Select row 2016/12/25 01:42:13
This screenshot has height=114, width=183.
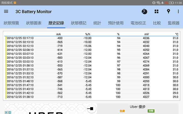click(92, 93)
